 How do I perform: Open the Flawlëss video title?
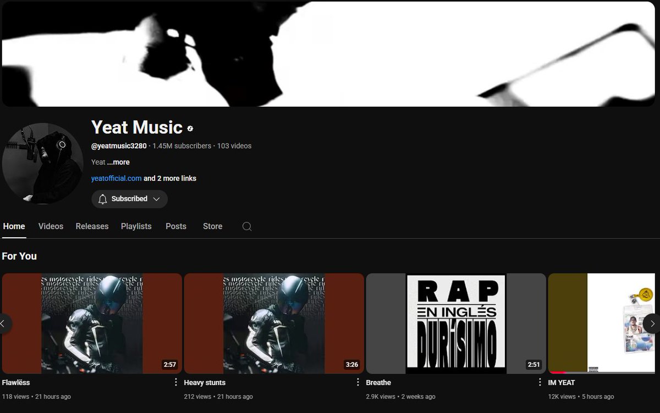click(x=16, y=382)
